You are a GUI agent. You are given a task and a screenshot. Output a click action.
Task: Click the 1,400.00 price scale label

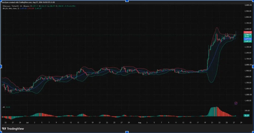pos(248,101)
